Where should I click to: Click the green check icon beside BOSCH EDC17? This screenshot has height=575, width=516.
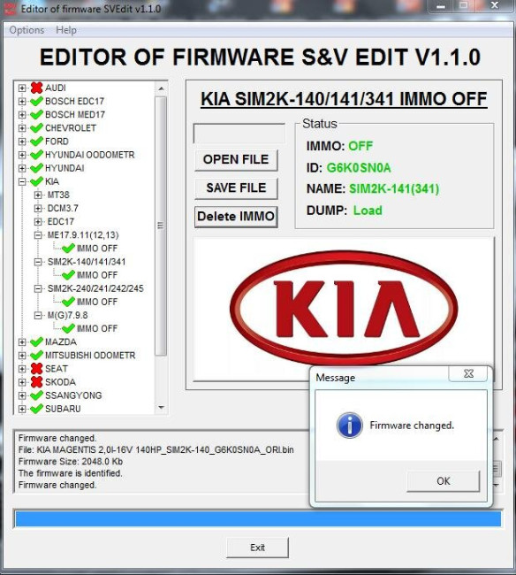click(36, 101)
